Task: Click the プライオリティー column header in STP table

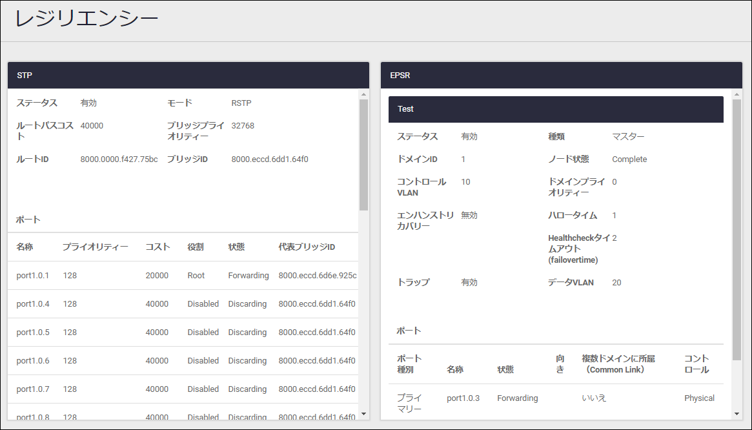Action: (96, 247)
